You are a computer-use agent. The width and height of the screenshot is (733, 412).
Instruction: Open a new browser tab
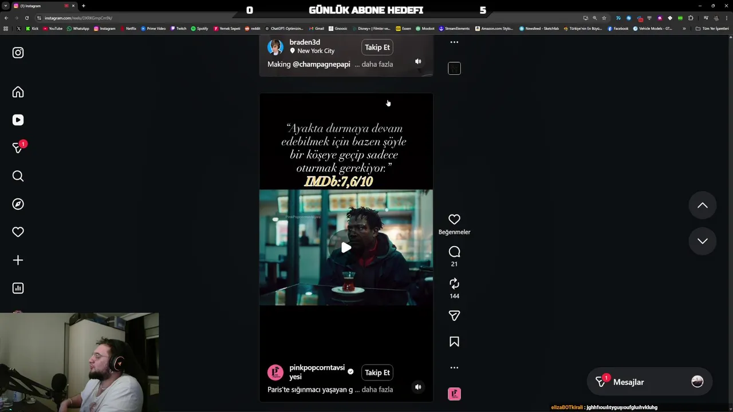(x=83, y=6)
